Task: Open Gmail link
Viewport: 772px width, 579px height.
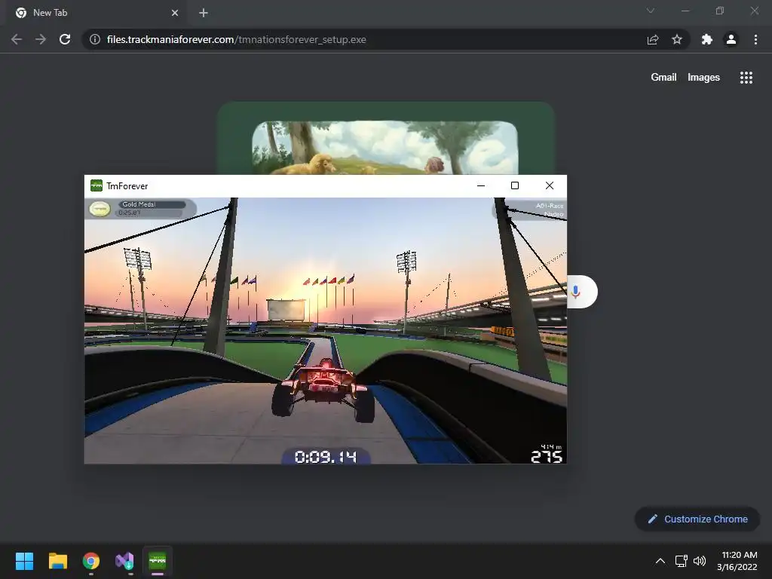Action: click(663, 78)
